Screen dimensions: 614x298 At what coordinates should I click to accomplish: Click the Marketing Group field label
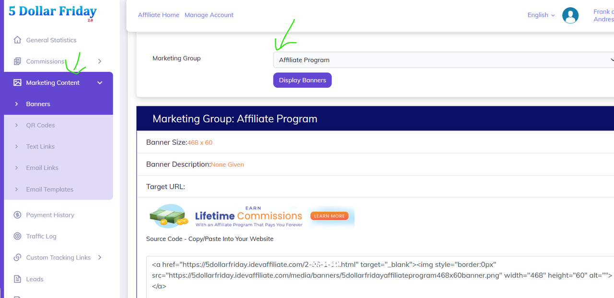[x=177, y=58]
